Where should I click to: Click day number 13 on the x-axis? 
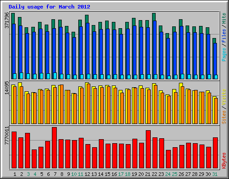94,174
